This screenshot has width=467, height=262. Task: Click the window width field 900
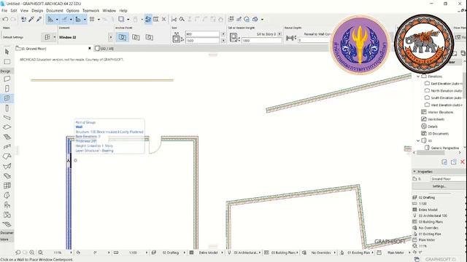coord(202,34)
